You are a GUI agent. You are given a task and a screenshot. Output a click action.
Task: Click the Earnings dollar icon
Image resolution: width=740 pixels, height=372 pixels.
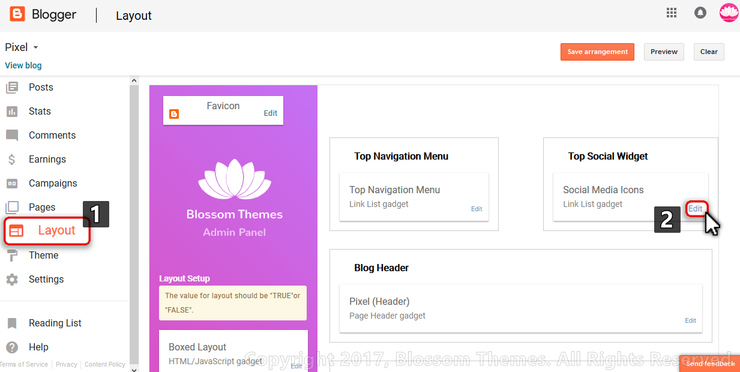[x=12, y=160]
